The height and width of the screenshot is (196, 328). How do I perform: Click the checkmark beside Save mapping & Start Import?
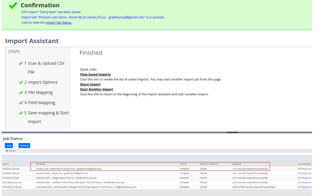[21, 113]
